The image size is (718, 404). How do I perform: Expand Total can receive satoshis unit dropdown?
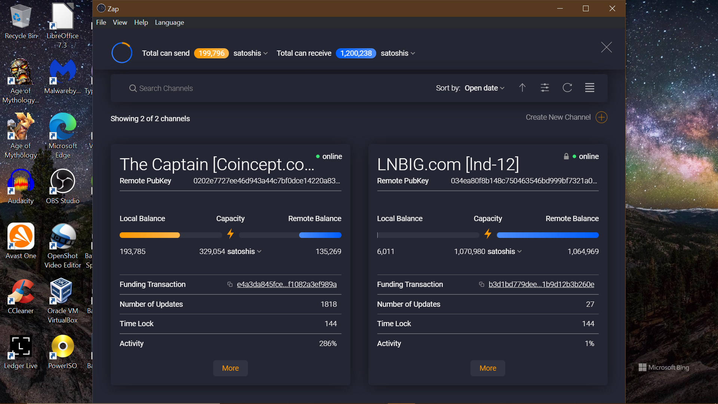pos(398,53)
